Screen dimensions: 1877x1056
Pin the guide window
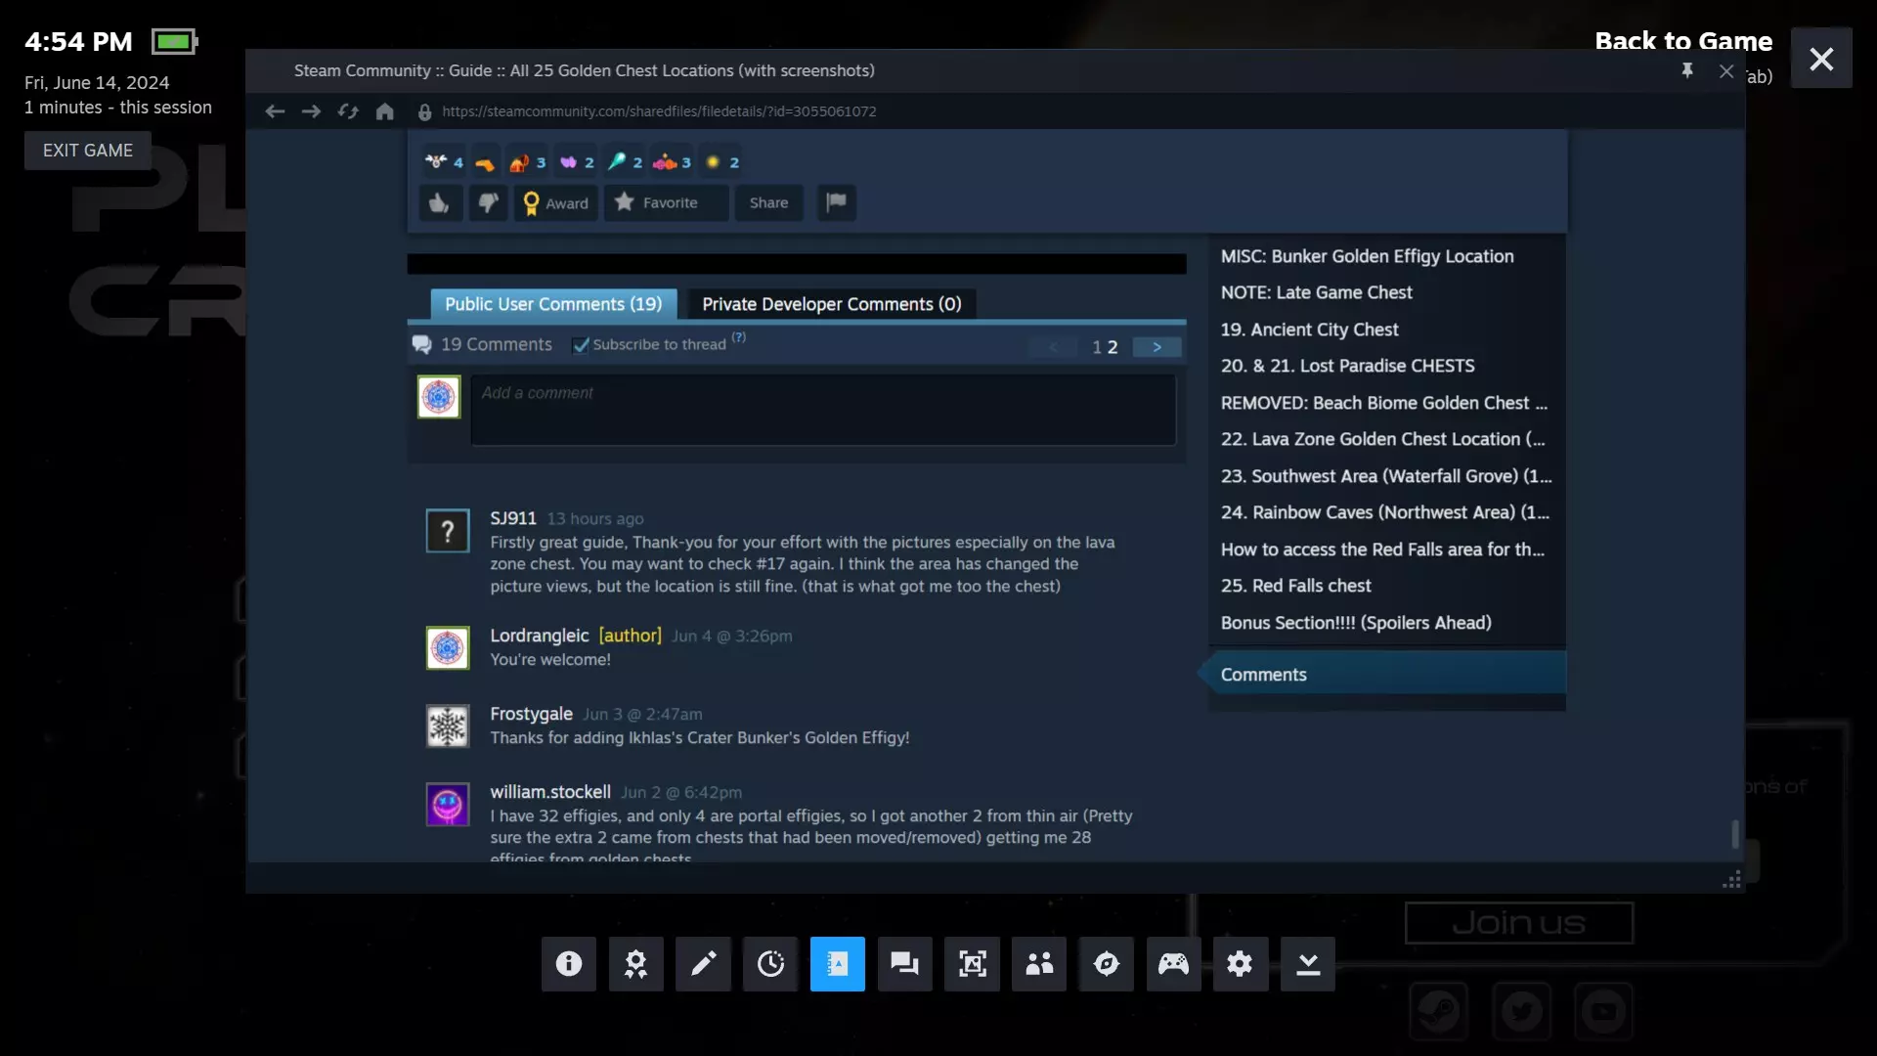pos(1687,70)
